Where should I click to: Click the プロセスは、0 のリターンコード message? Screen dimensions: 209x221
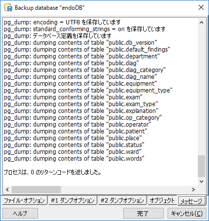pos(52,172)
